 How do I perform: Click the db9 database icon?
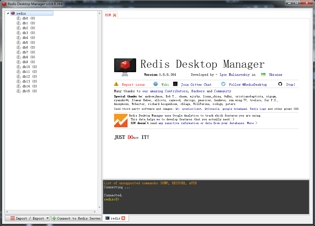(19, 62)
